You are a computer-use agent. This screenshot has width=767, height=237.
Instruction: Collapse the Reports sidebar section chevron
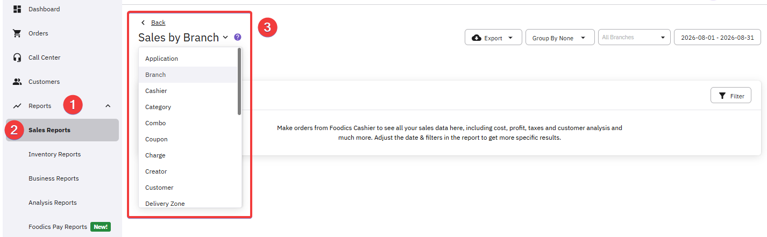108,106
